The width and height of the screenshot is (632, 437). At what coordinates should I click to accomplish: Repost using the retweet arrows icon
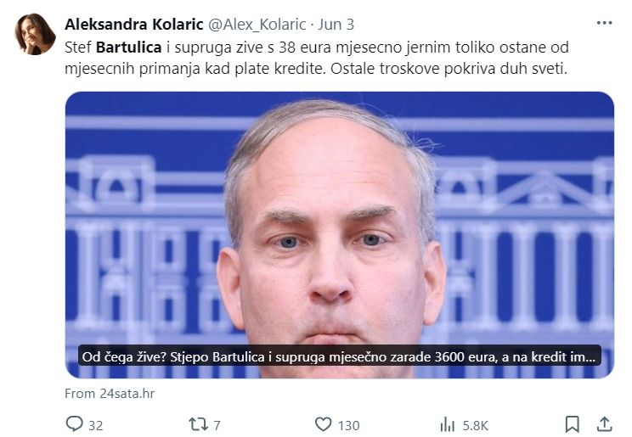tap(198, 424)
